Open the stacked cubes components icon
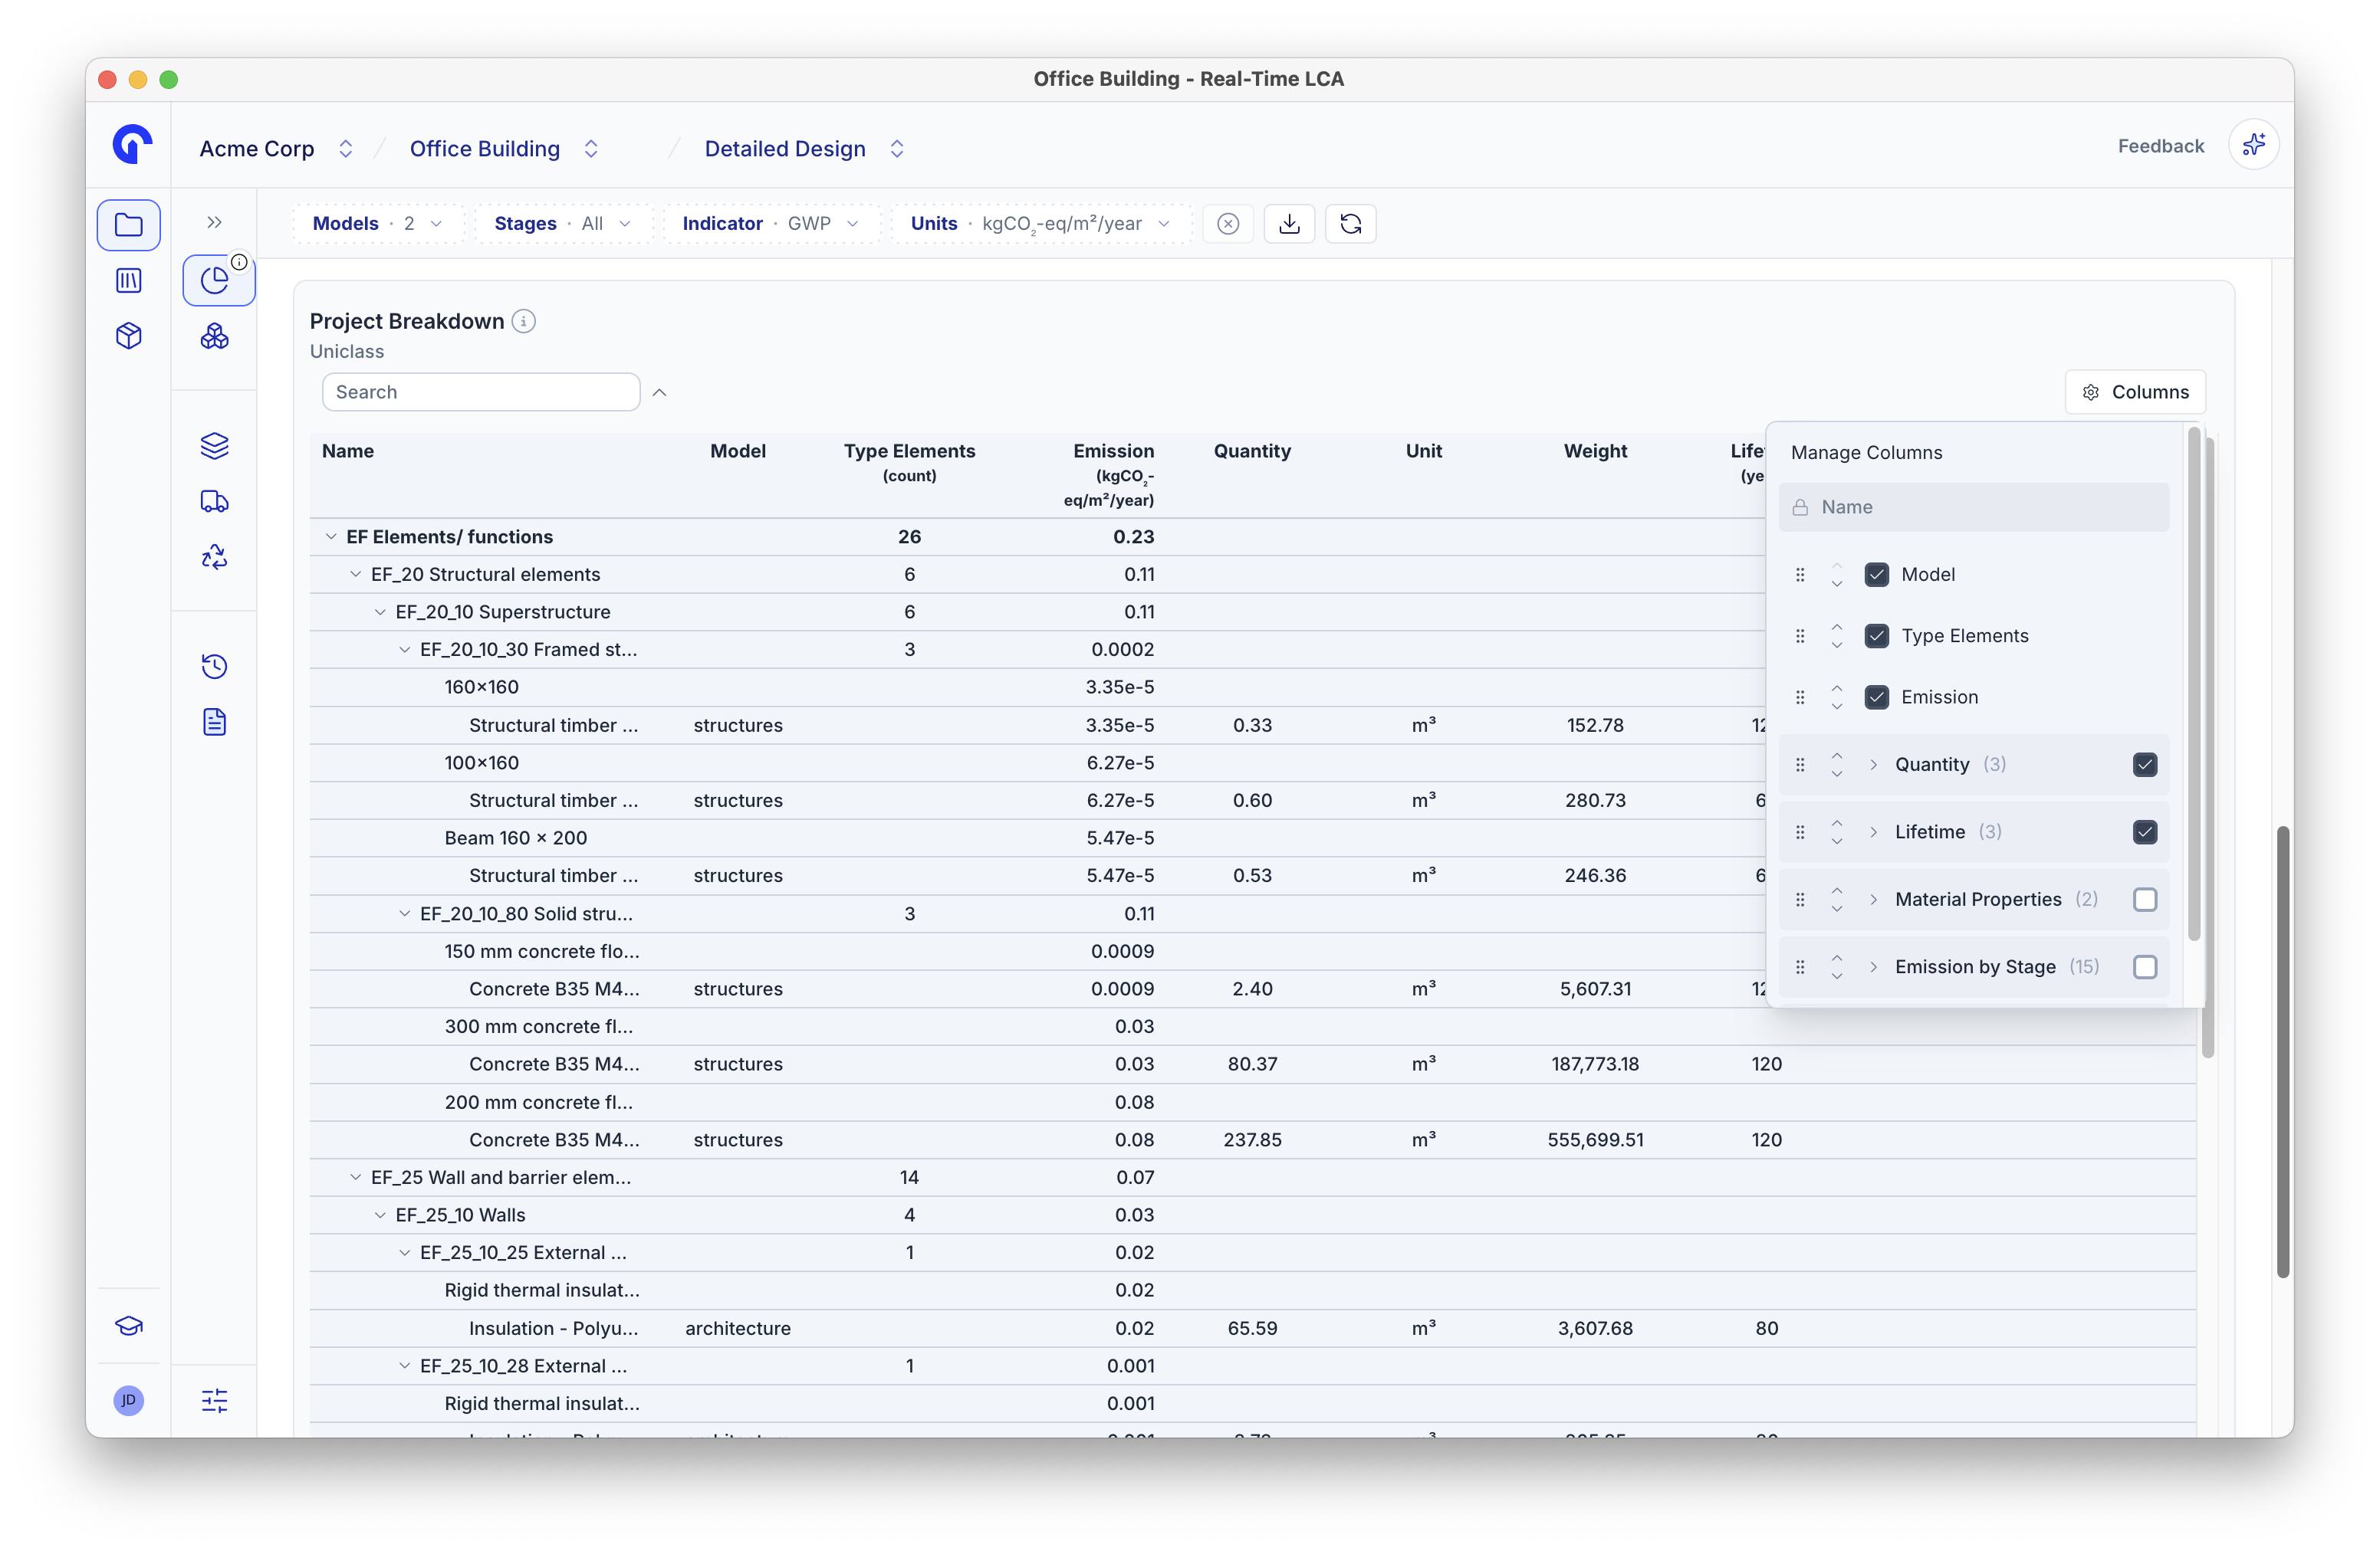 tap(215, 336)
